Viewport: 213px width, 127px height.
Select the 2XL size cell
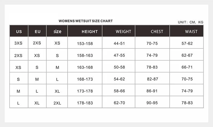click(x=57, y=102)
